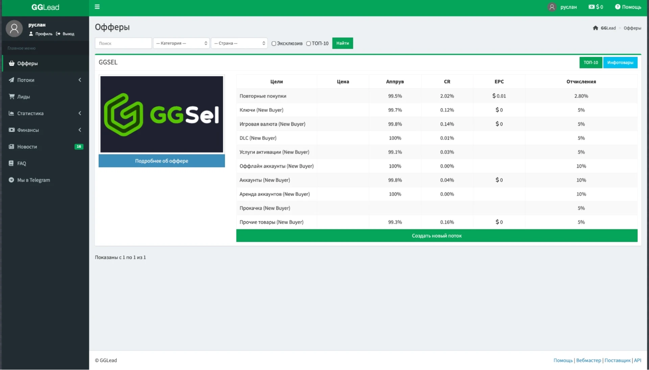The height and width of the screenshot is (370, 649).
Task: Open Лиды menu item
Action: click(x=45, y=96)
